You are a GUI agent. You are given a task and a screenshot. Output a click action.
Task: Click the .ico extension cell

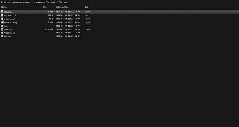point(87,29)
